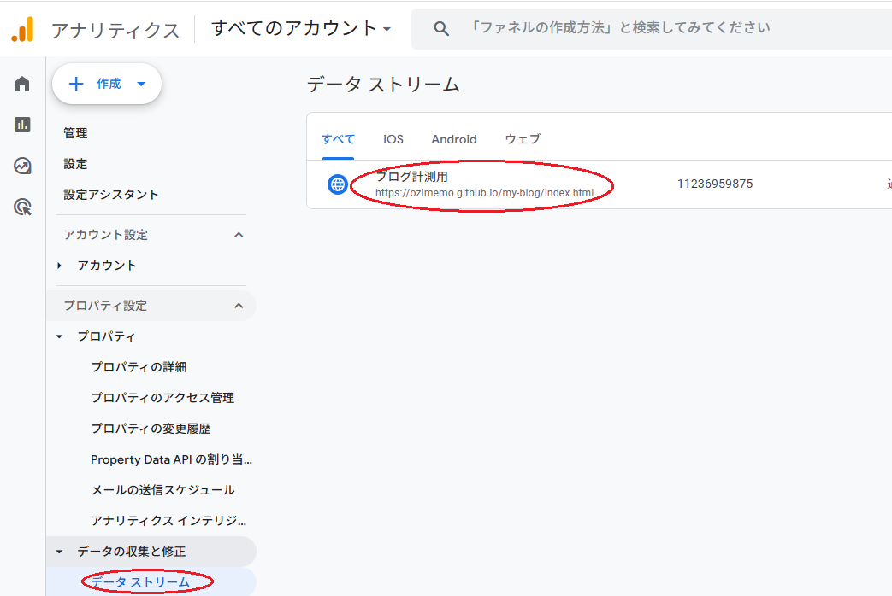892x596 pixels.
Task: Click the plus icon on 作成 button
Action: click(x=75, y=84)
